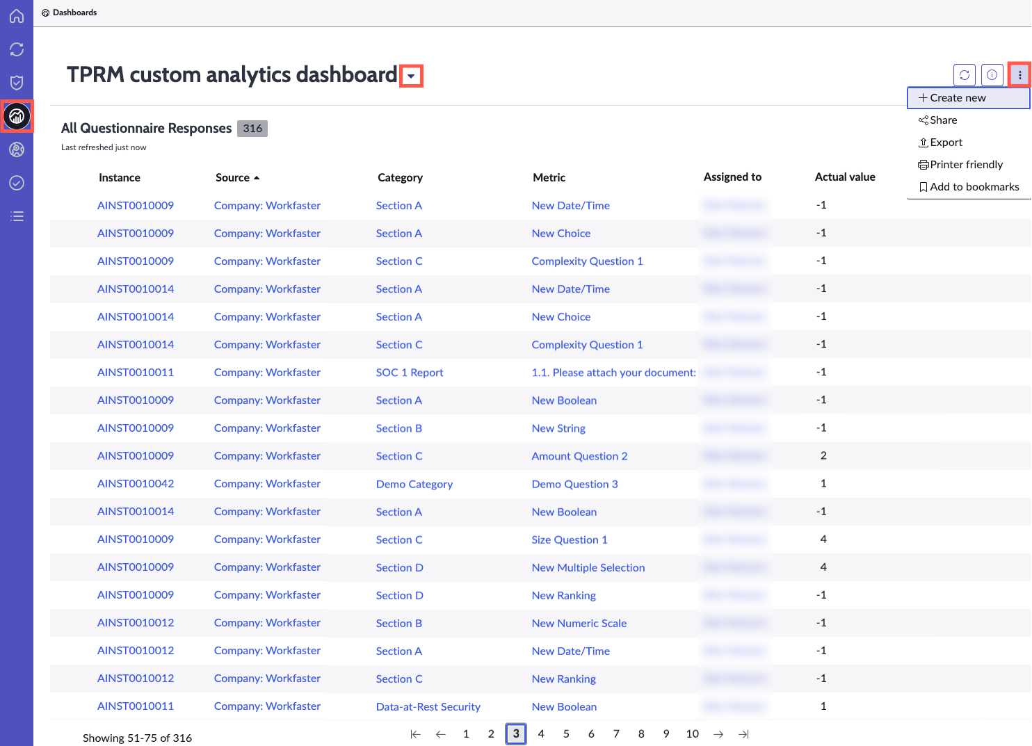Image resolution: width=1032 pixels, height=746 pixels.
Task: Go to page 4
Action: click(541, 734)
